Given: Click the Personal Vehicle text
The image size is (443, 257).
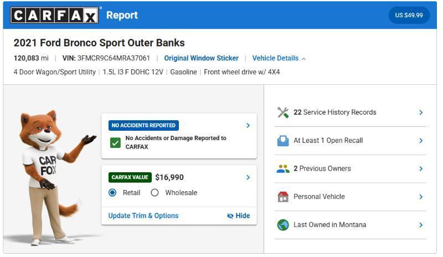Looking at the screenshot, I should click(319, 197).
